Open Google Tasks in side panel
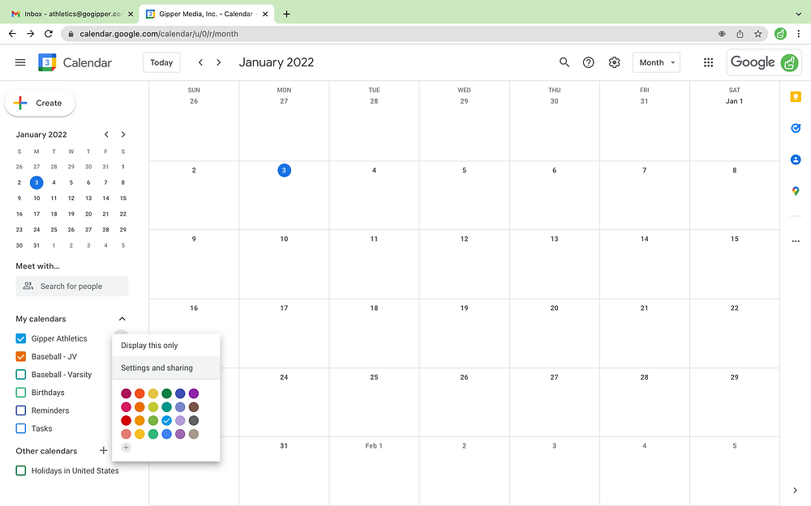811x506 pixels. (796, 128)
